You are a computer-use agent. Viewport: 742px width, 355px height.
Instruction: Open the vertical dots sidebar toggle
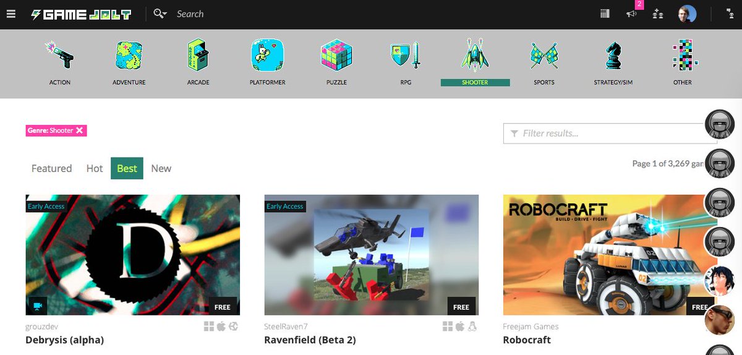coord(729,14)
